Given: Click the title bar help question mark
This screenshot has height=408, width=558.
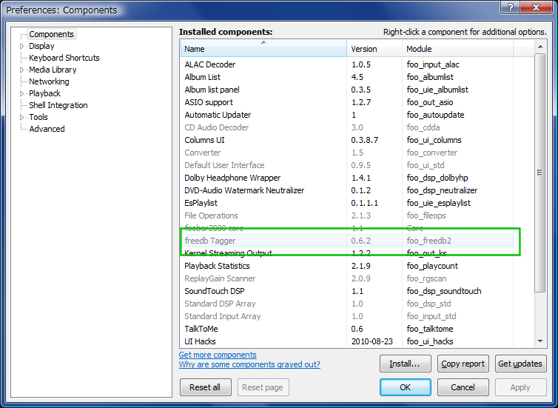Looking at the screenshot, I should pyautogui.click(x=511, y=7).
